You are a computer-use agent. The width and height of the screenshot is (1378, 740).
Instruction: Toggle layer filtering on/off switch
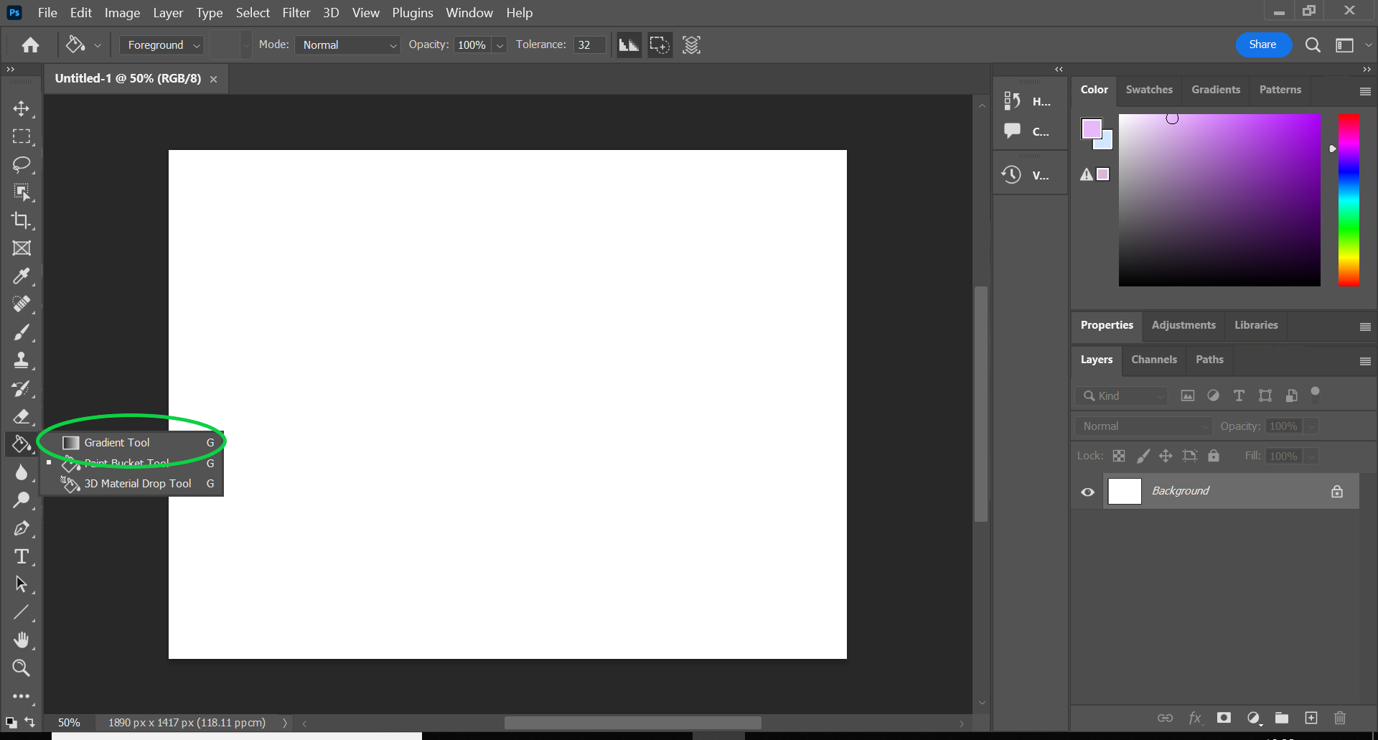click(1315, 394)
